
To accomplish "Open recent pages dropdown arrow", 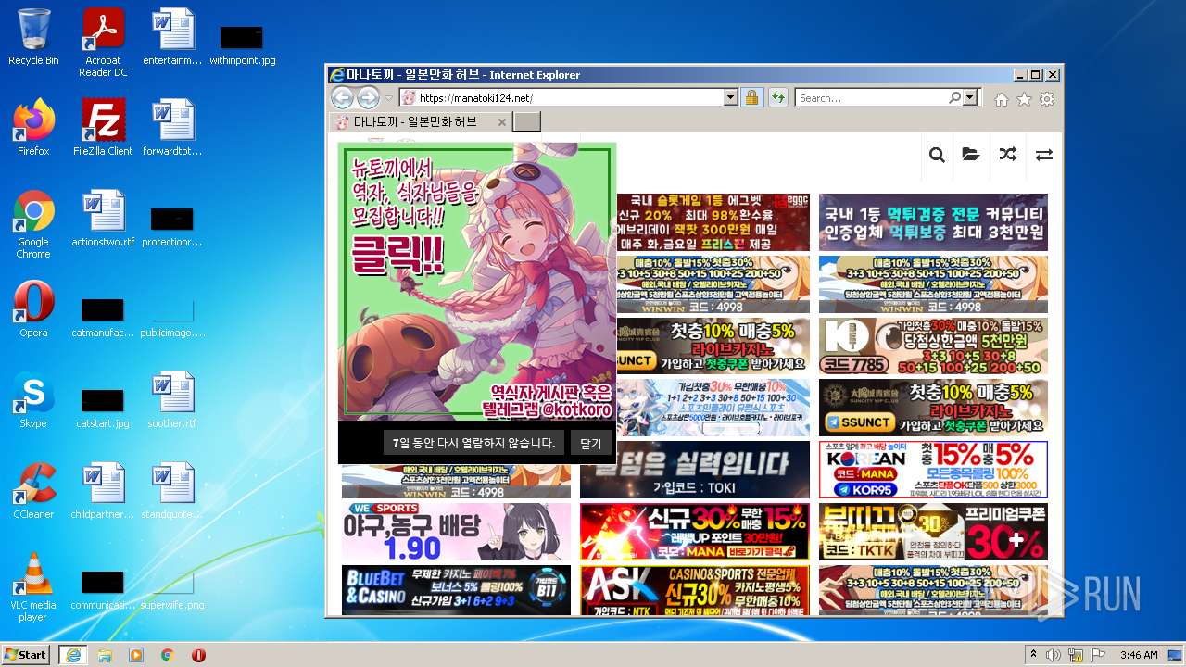I will 389,98.
